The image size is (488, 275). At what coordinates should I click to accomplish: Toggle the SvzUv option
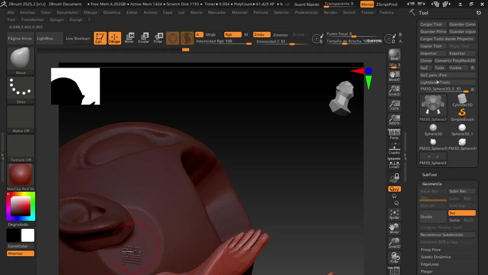(x=454, y=220)
